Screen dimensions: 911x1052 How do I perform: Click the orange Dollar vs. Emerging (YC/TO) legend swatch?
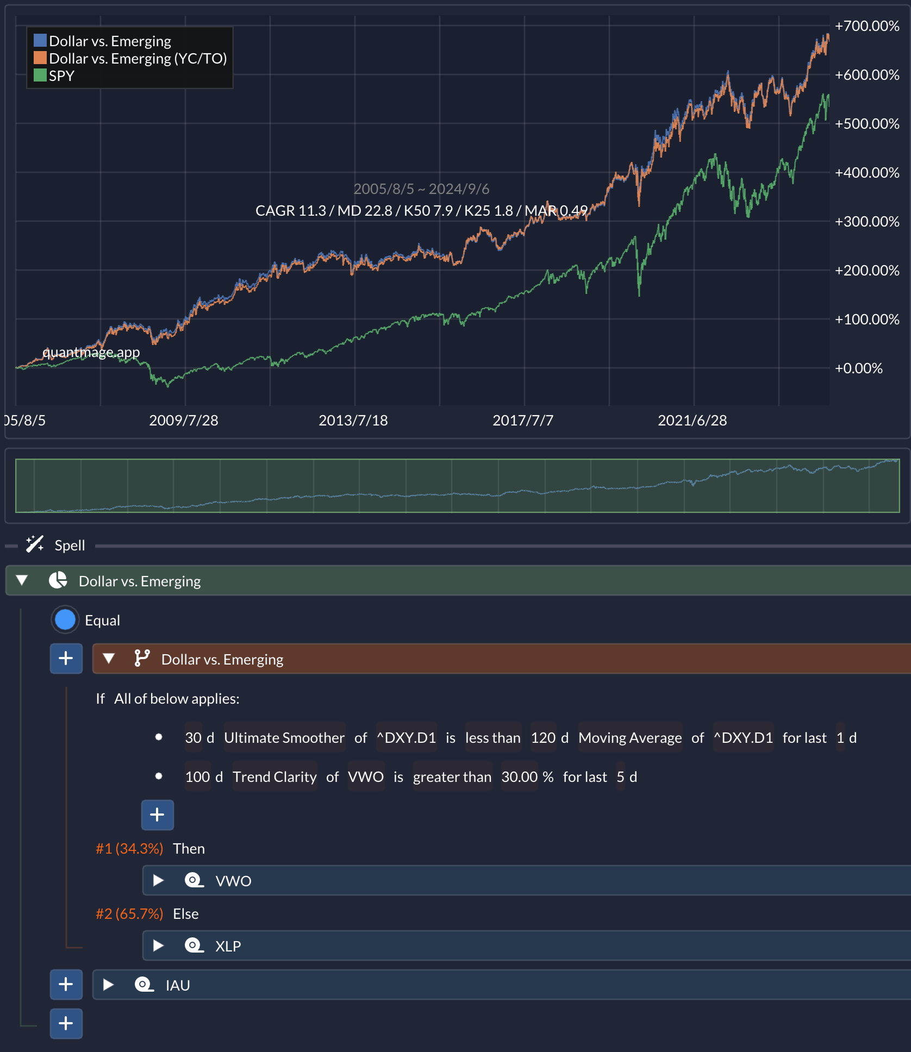(x=40, y=58)
